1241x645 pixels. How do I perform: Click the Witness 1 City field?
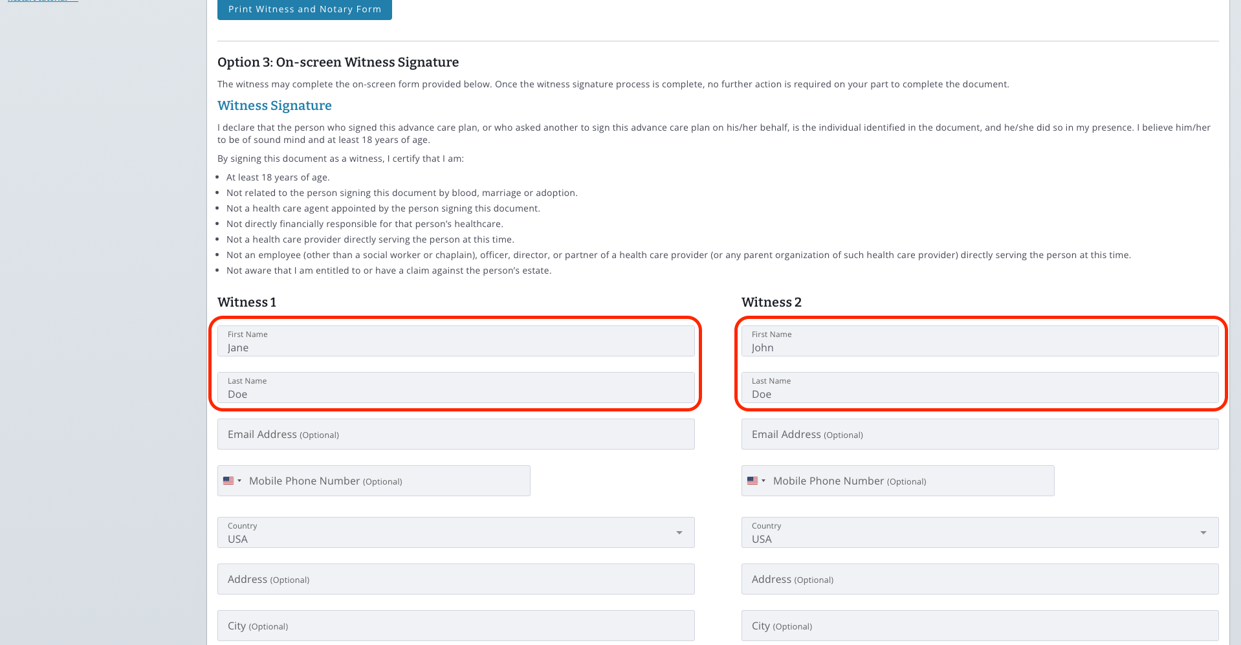coord(456,625)
